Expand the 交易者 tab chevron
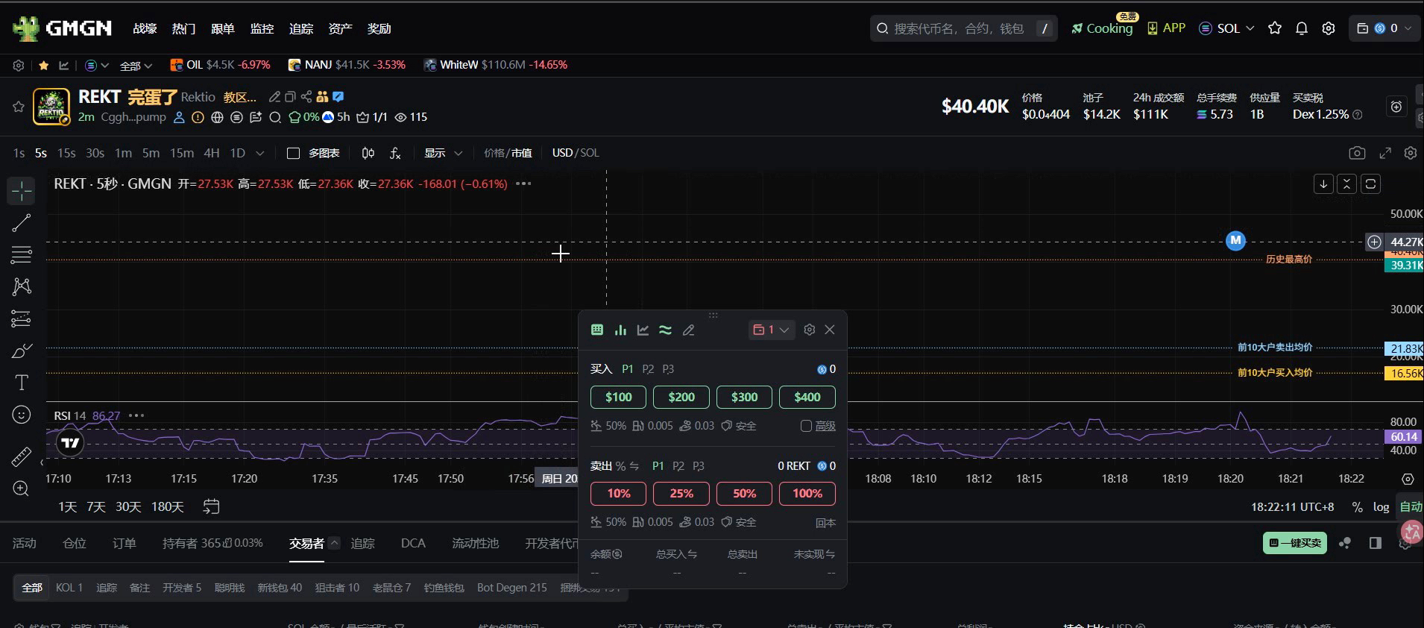The height and width of the screenshot is (628, 1424). (334, 543)
